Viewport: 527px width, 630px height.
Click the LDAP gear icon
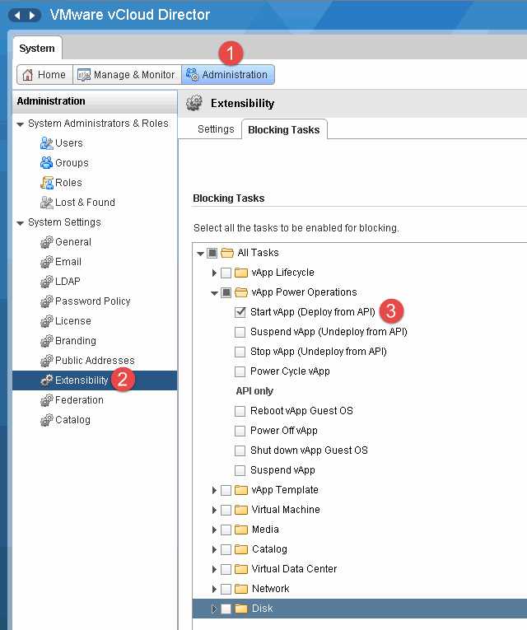[47, 282]
